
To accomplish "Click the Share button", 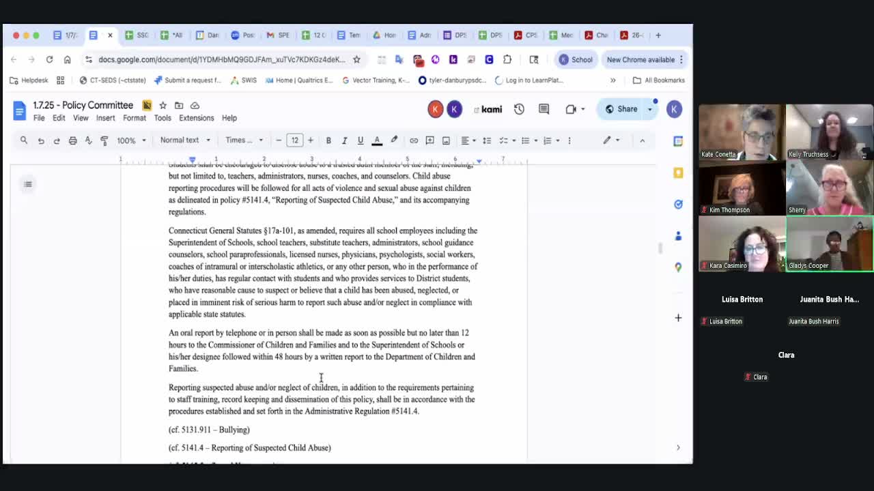I will (621, 109).
